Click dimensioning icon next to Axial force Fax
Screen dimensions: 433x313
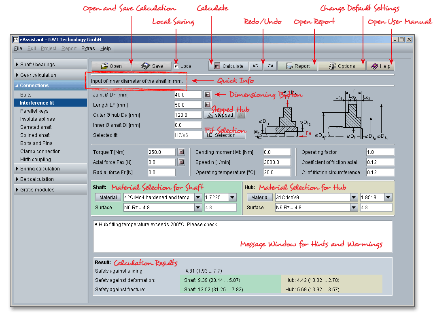point(181,162)
